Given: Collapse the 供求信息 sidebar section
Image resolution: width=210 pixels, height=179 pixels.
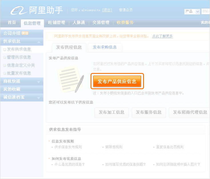Looking at the screenshot, I should (x=39, y=42).
